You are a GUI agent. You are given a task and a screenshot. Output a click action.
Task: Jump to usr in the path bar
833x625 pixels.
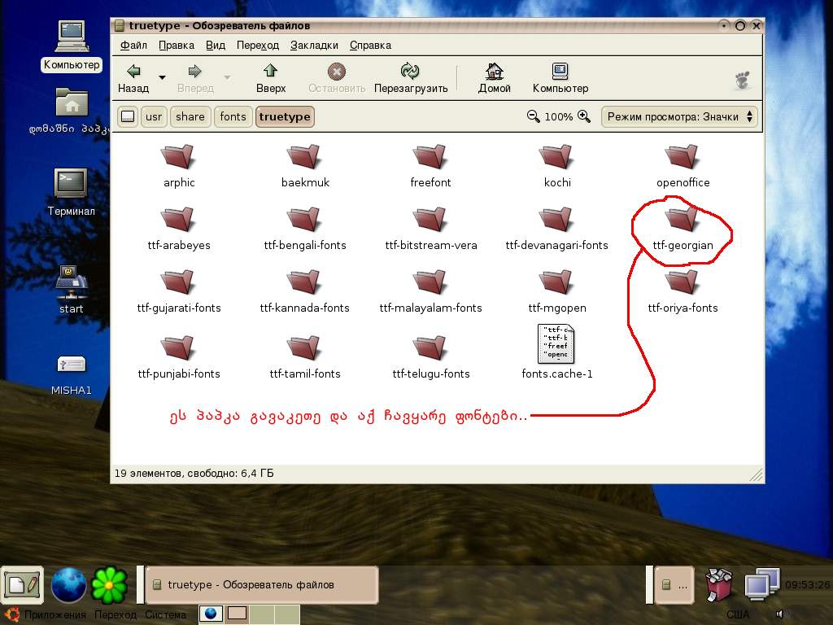click(x=154, y=117)
